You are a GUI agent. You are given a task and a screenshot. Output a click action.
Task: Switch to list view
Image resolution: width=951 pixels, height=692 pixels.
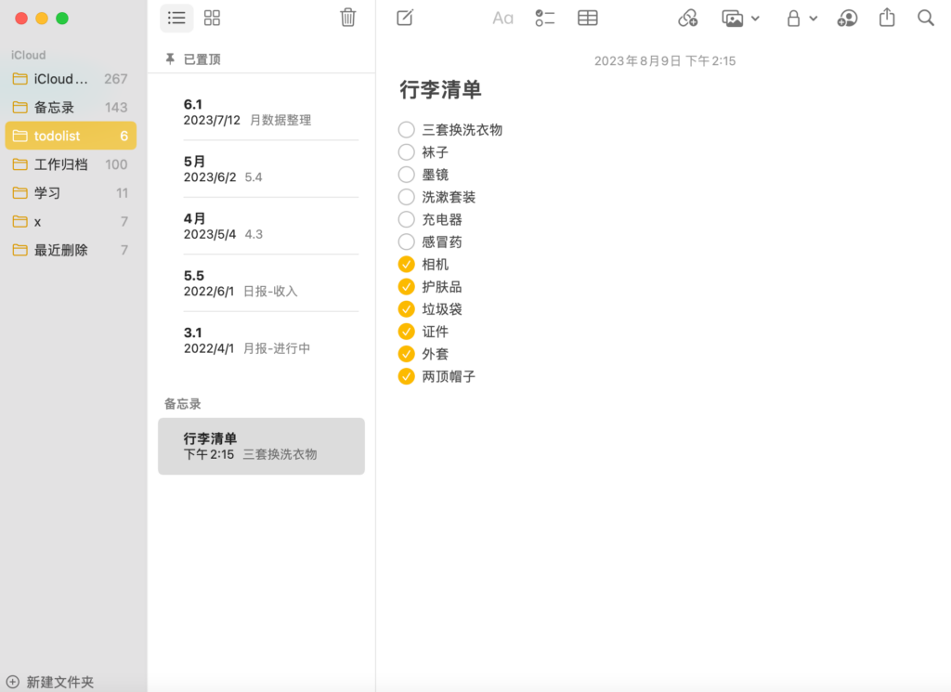pos(176,18)
